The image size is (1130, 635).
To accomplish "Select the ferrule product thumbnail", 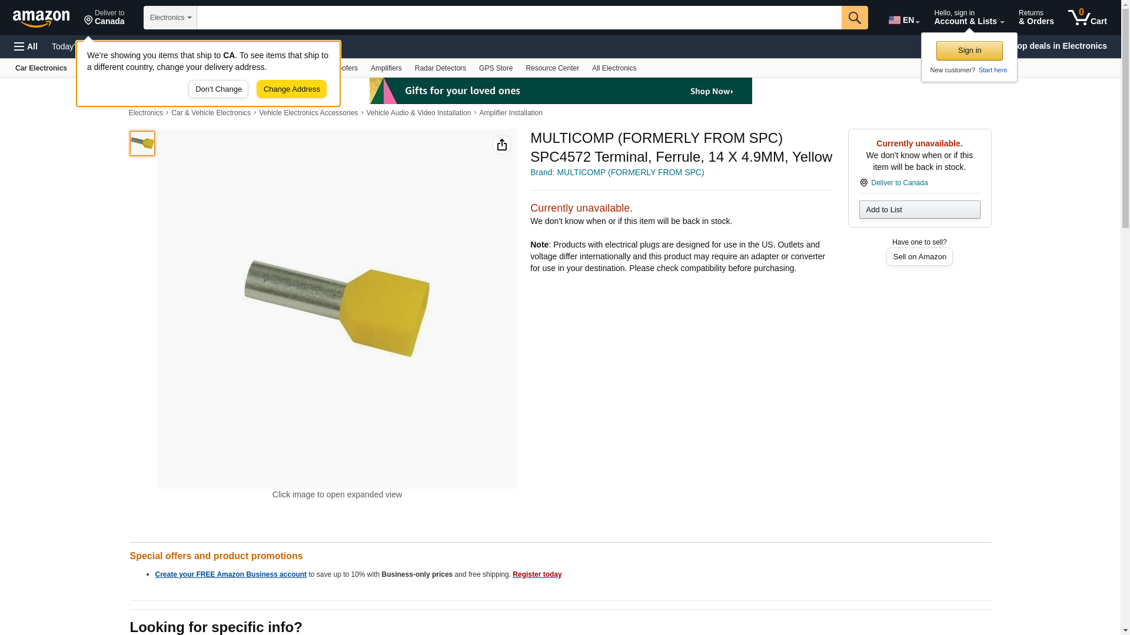I will point(142,143).
